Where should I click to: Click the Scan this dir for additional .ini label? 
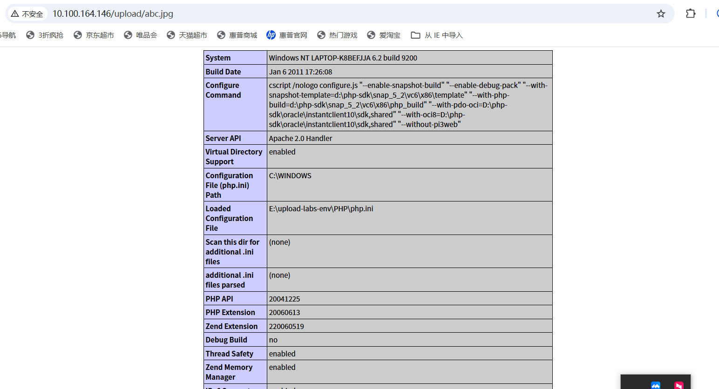(x=232, y=252)
